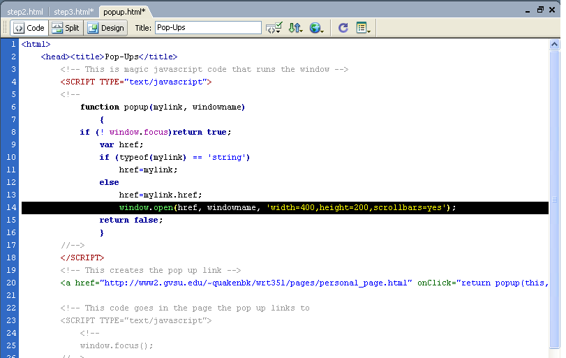The height and width of the screenshot is (358, 566).
Task: Click 'href=mylink;' on line 11
Action: tap(149, 170)
